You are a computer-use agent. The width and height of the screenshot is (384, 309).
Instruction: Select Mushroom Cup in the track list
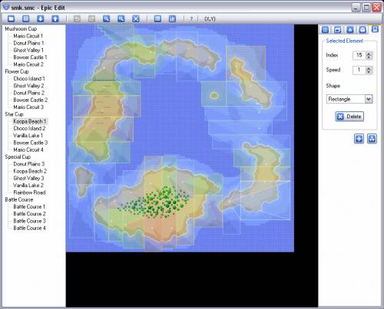(x=21, y=28)
